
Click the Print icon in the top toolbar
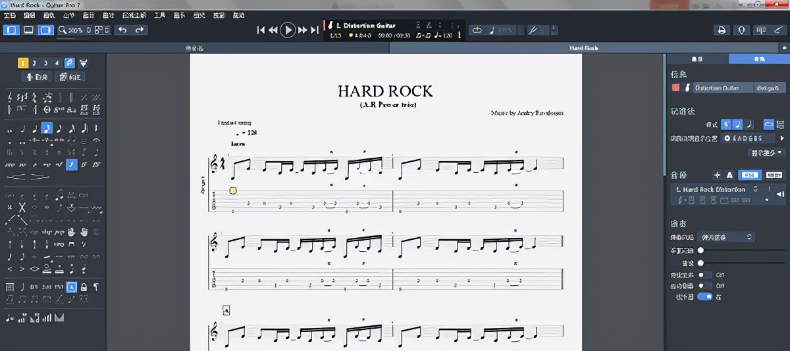tap(722, 30)
